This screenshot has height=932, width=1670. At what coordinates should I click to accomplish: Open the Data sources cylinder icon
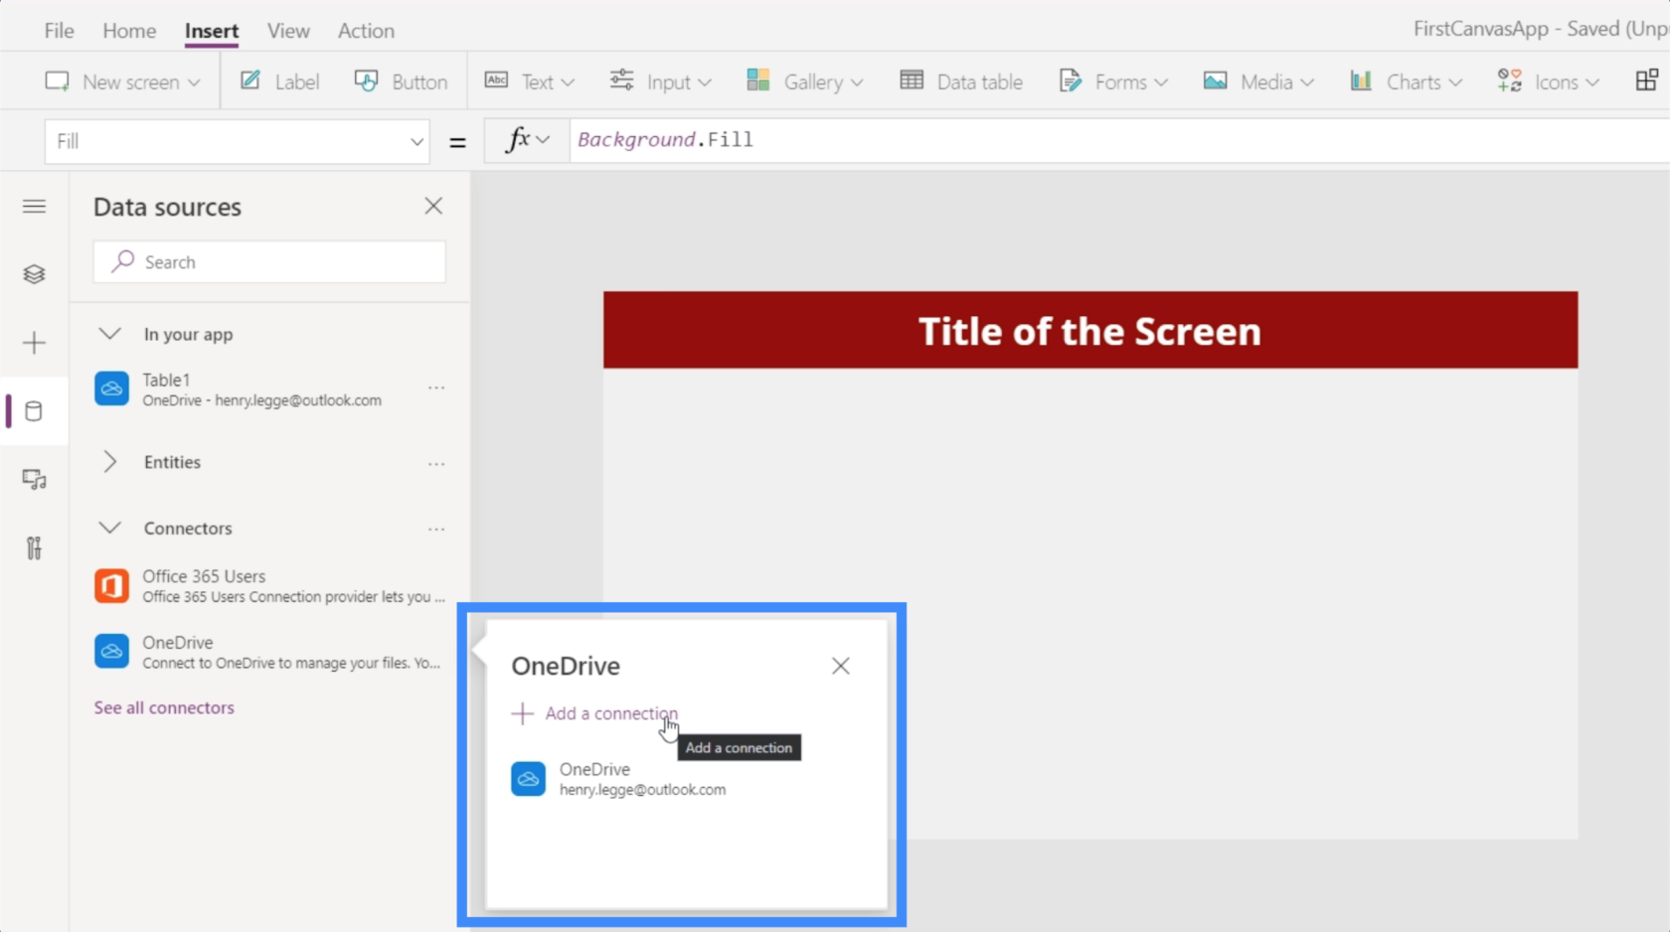[x=34, y=411]
